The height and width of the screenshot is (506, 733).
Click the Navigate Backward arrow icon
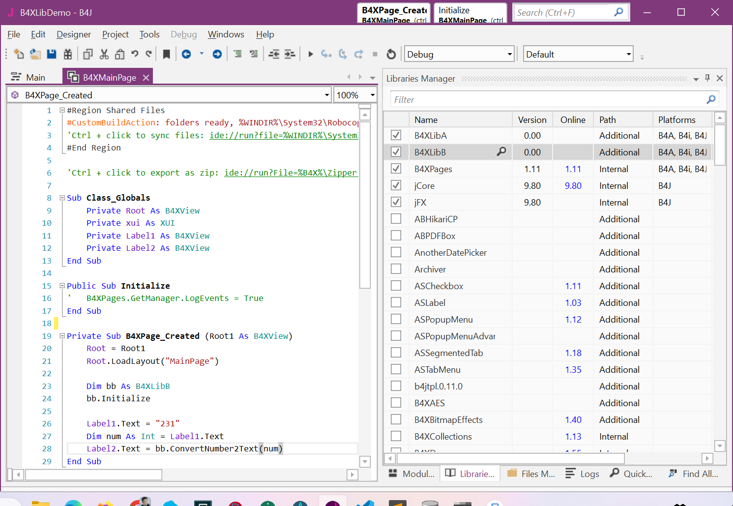(186, 54)
